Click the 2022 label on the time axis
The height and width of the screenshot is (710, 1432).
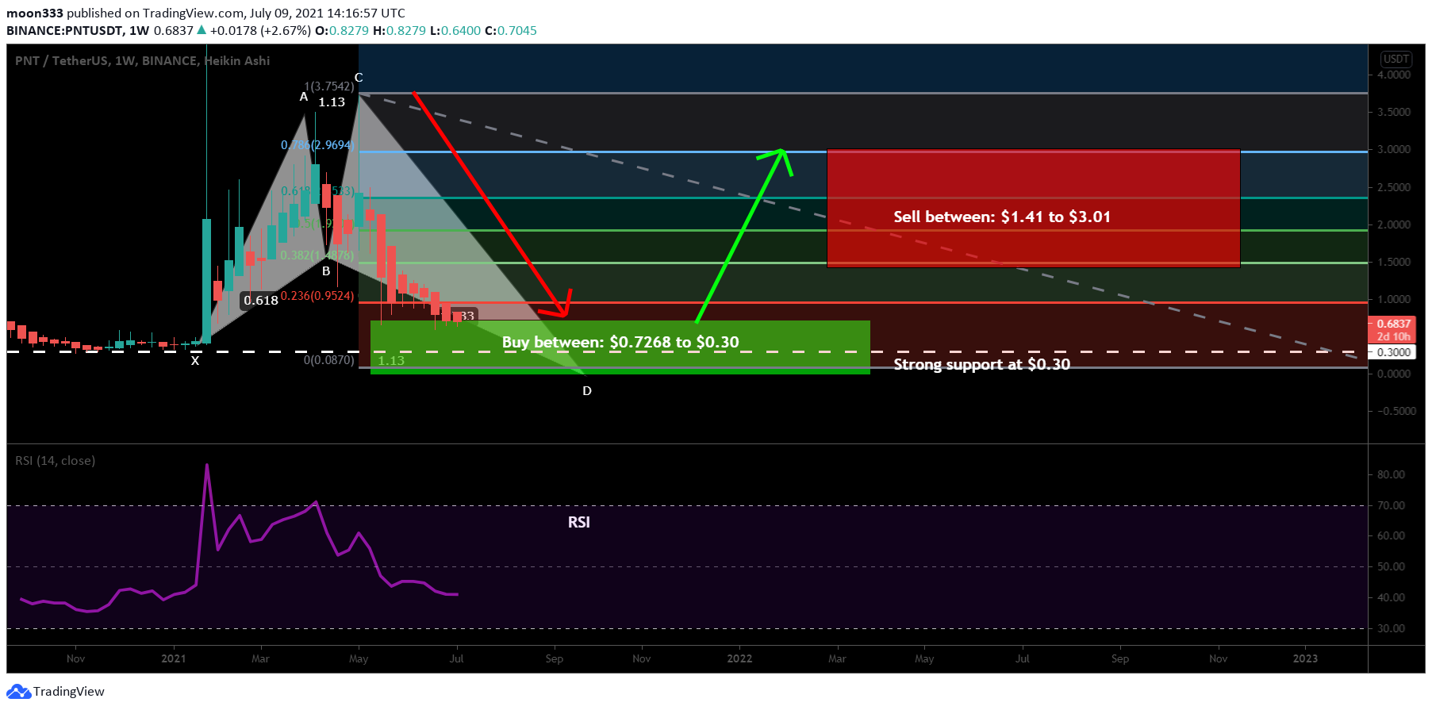739,658
